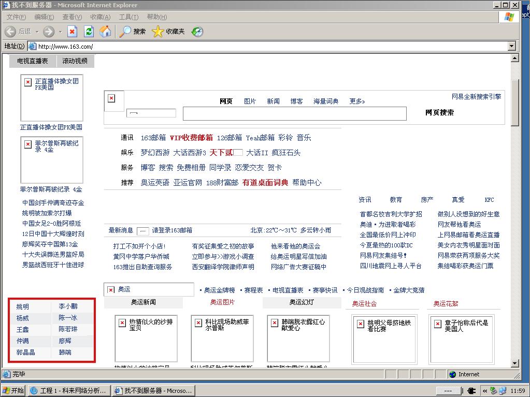Viewport: 530px width, 397px height.
Task: Click the red Stop loading icon
Action: [72, 32]
